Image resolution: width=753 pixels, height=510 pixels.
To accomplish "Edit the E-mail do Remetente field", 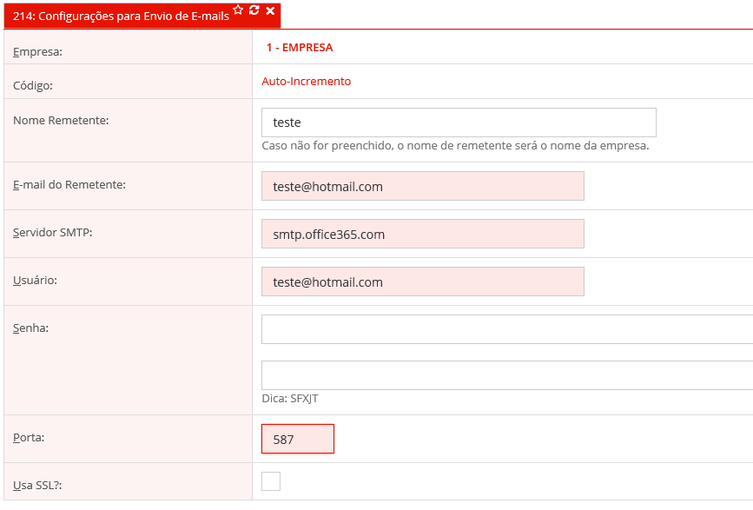I will (423, 186).
